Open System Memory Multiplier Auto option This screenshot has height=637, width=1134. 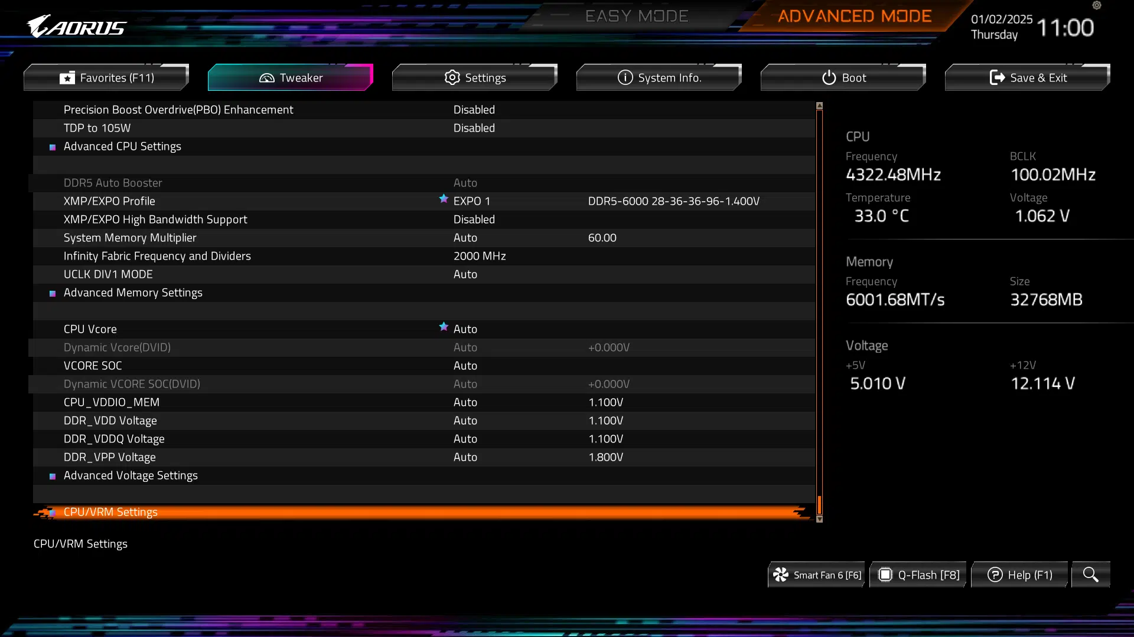(x=465, y=238)
